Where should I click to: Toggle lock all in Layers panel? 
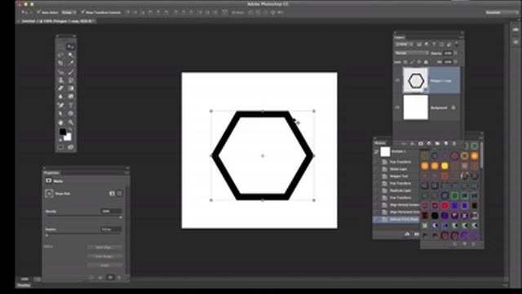point(426,62)
